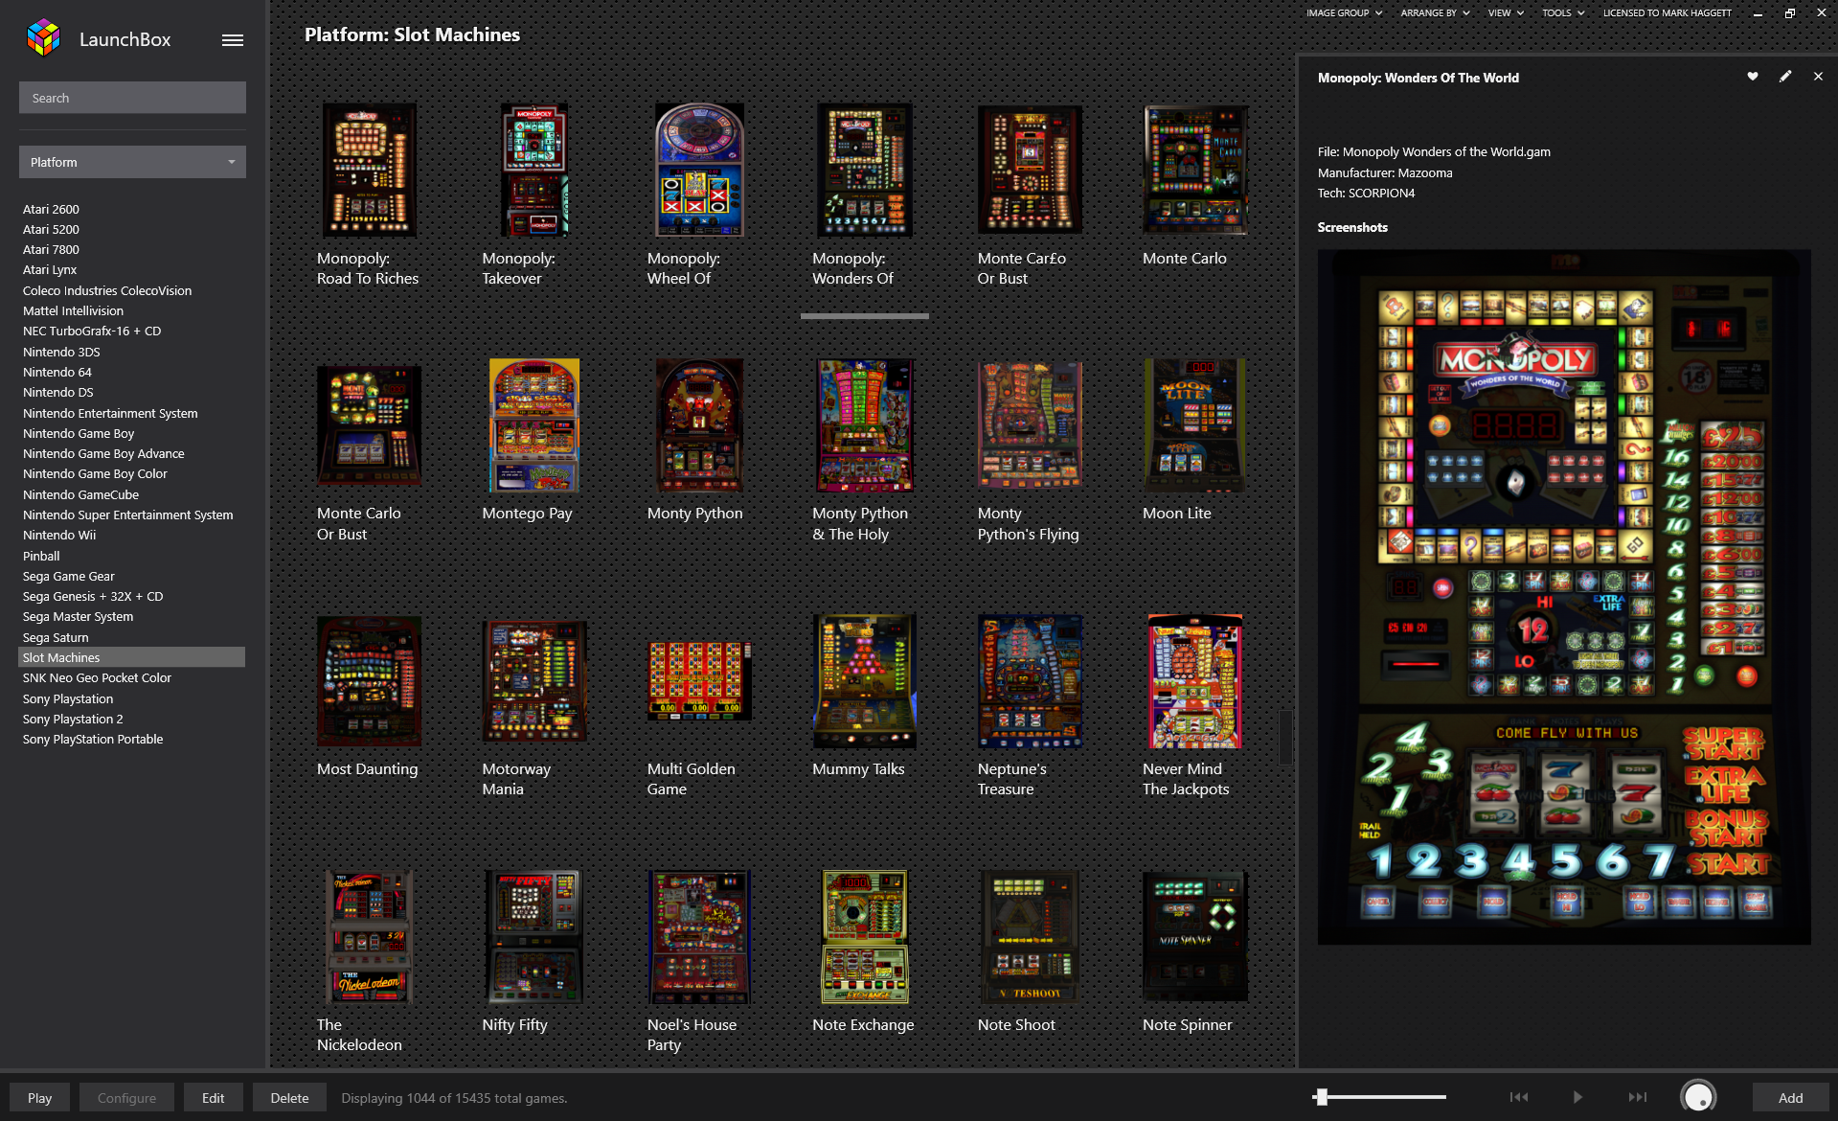
Task: Select Monte Carlo Or Bust thumbnail in second row
Action: pyautogui.click(x=369, y=425)
